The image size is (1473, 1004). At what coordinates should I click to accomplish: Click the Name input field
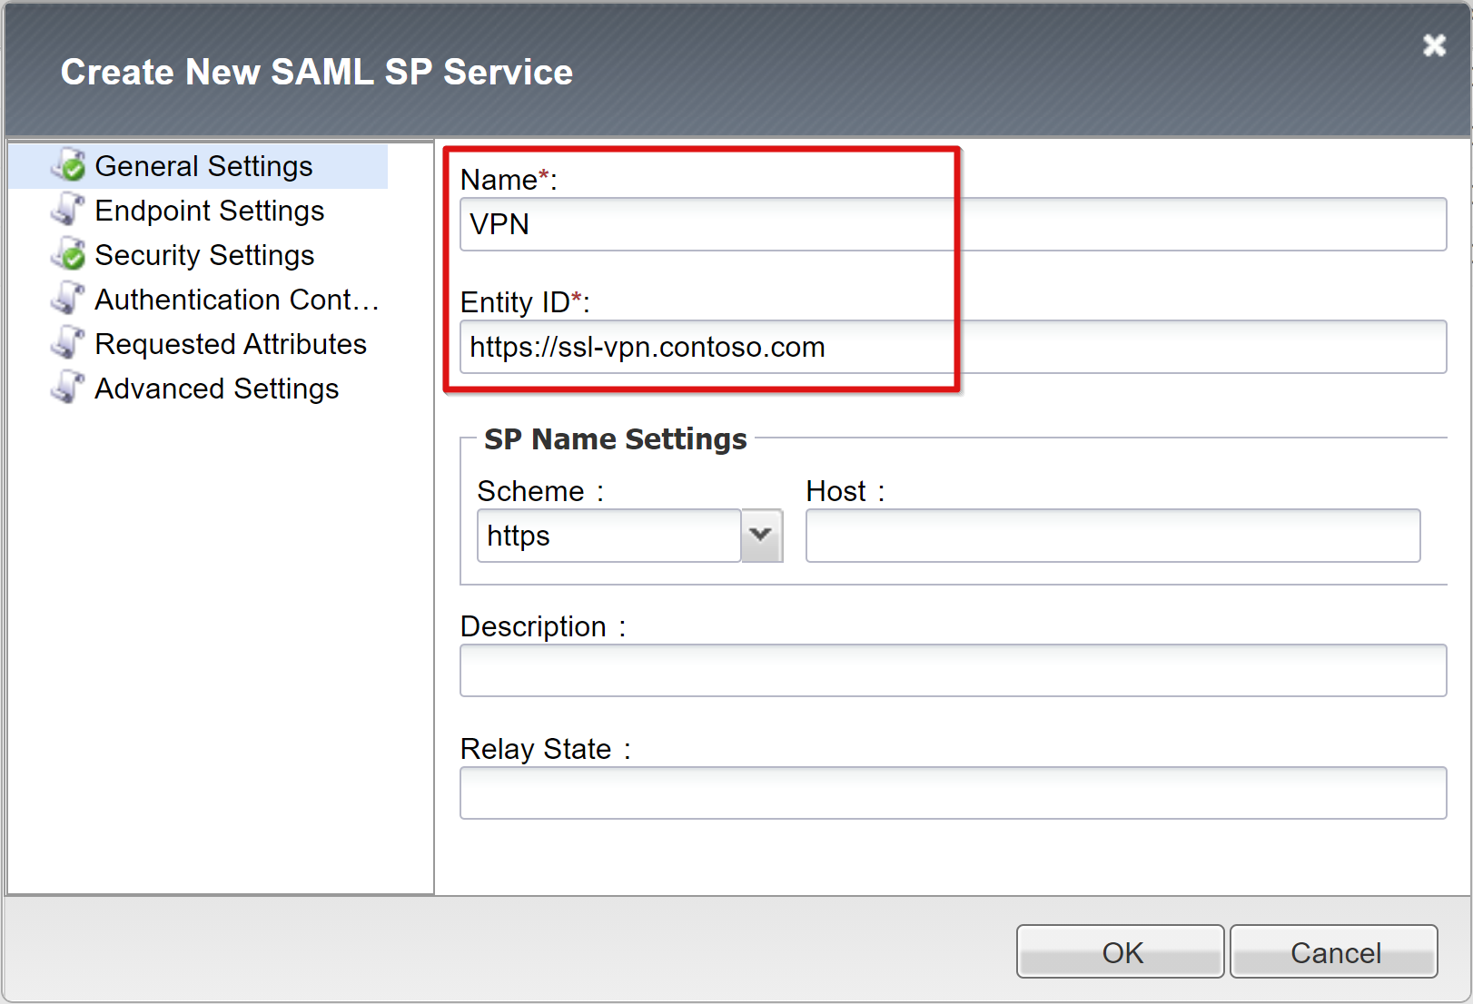pos(952,224)
